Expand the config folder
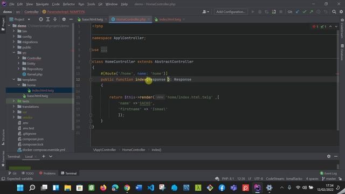The width and height of the screenshot is (345, 194). pos(14,37)
